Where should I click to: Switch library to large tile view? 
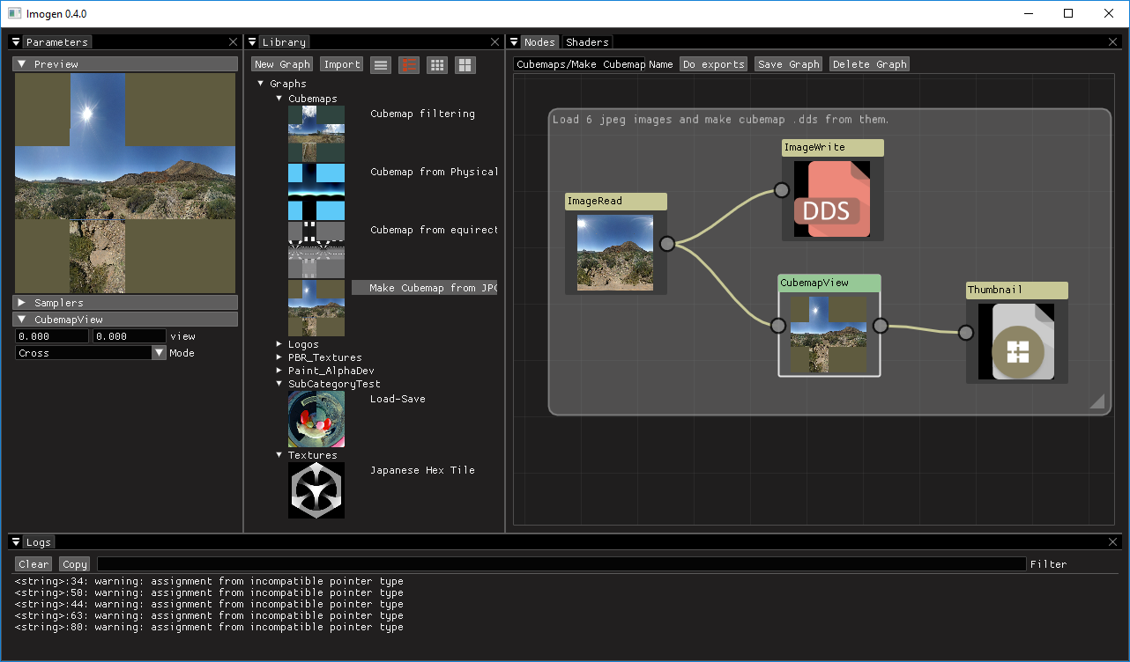click(x=465, y=64)
